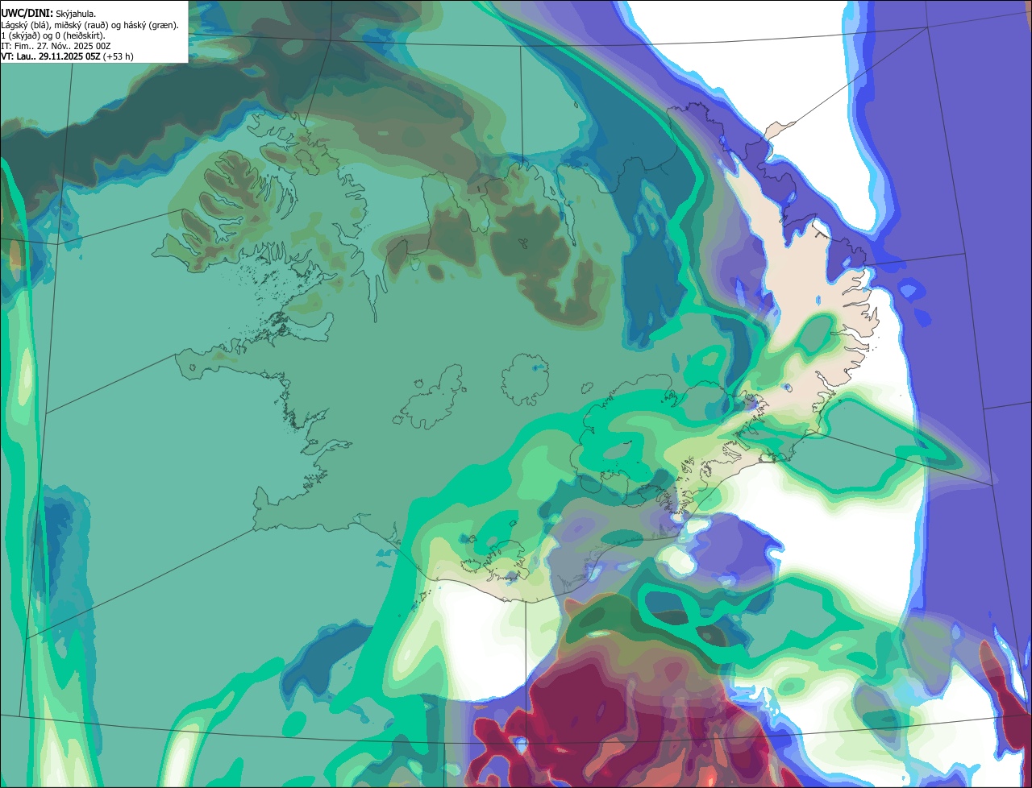The width and height of the screenshot is (1032, 788).
Task: Click the 'VT: Lau.. 29.11.2025 05Z (+53 h)' line
Action: click(67, 56)
